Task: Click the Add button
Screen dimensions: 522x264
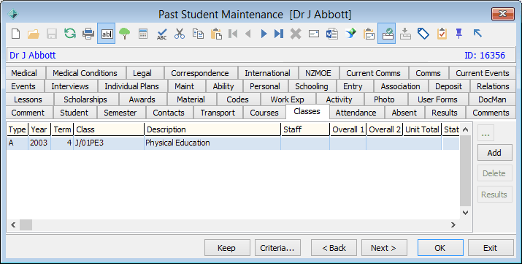Action: 494,153
